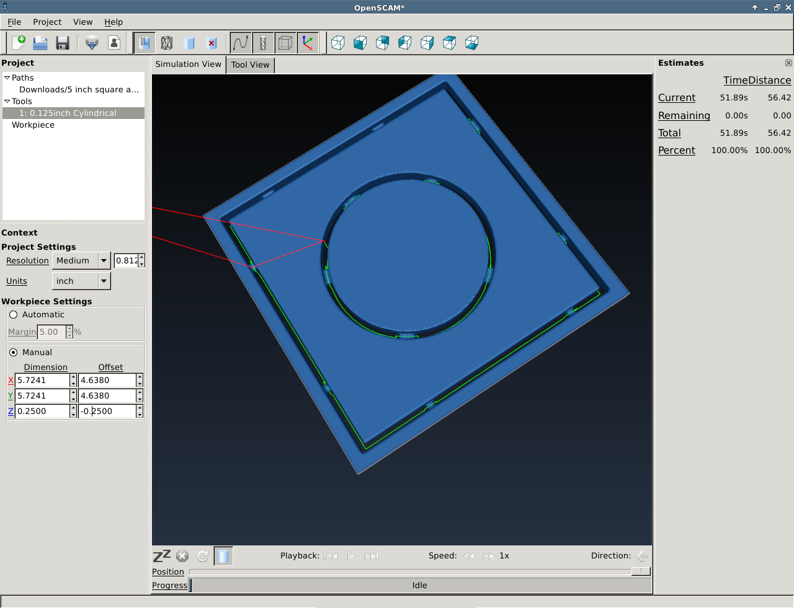Select the Automatic workpiece radio button

[x=14, y=315]
